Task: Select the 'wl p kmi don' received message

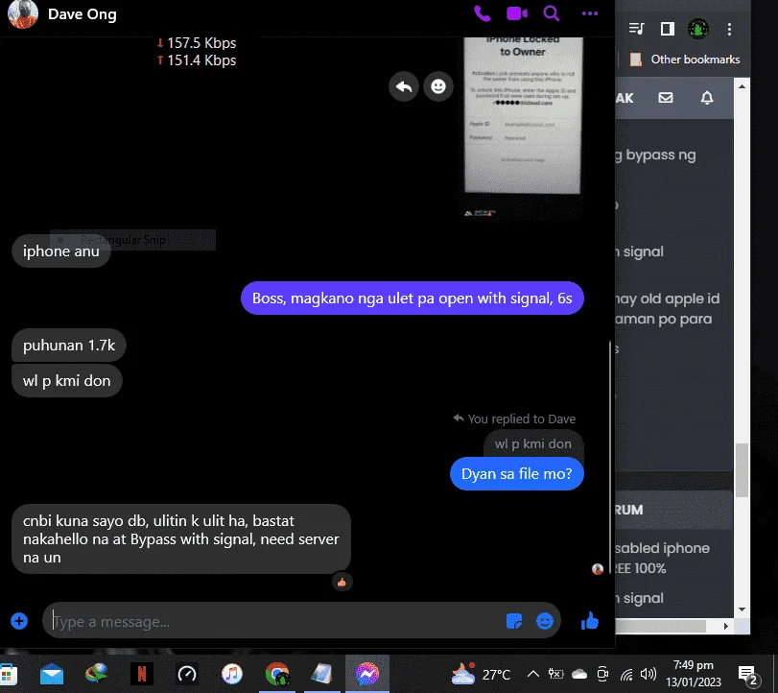Action: pyautogui.click(x=66, y=381)
